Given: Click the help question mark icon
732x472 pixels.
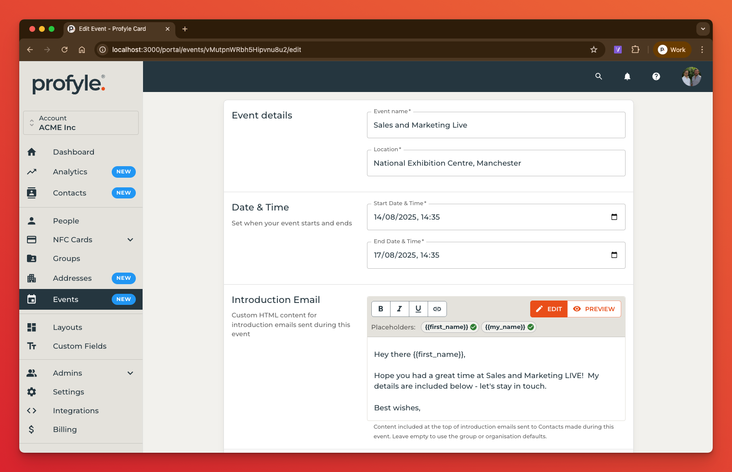Looking at the screenshot, I should click(x=656, y=76).
